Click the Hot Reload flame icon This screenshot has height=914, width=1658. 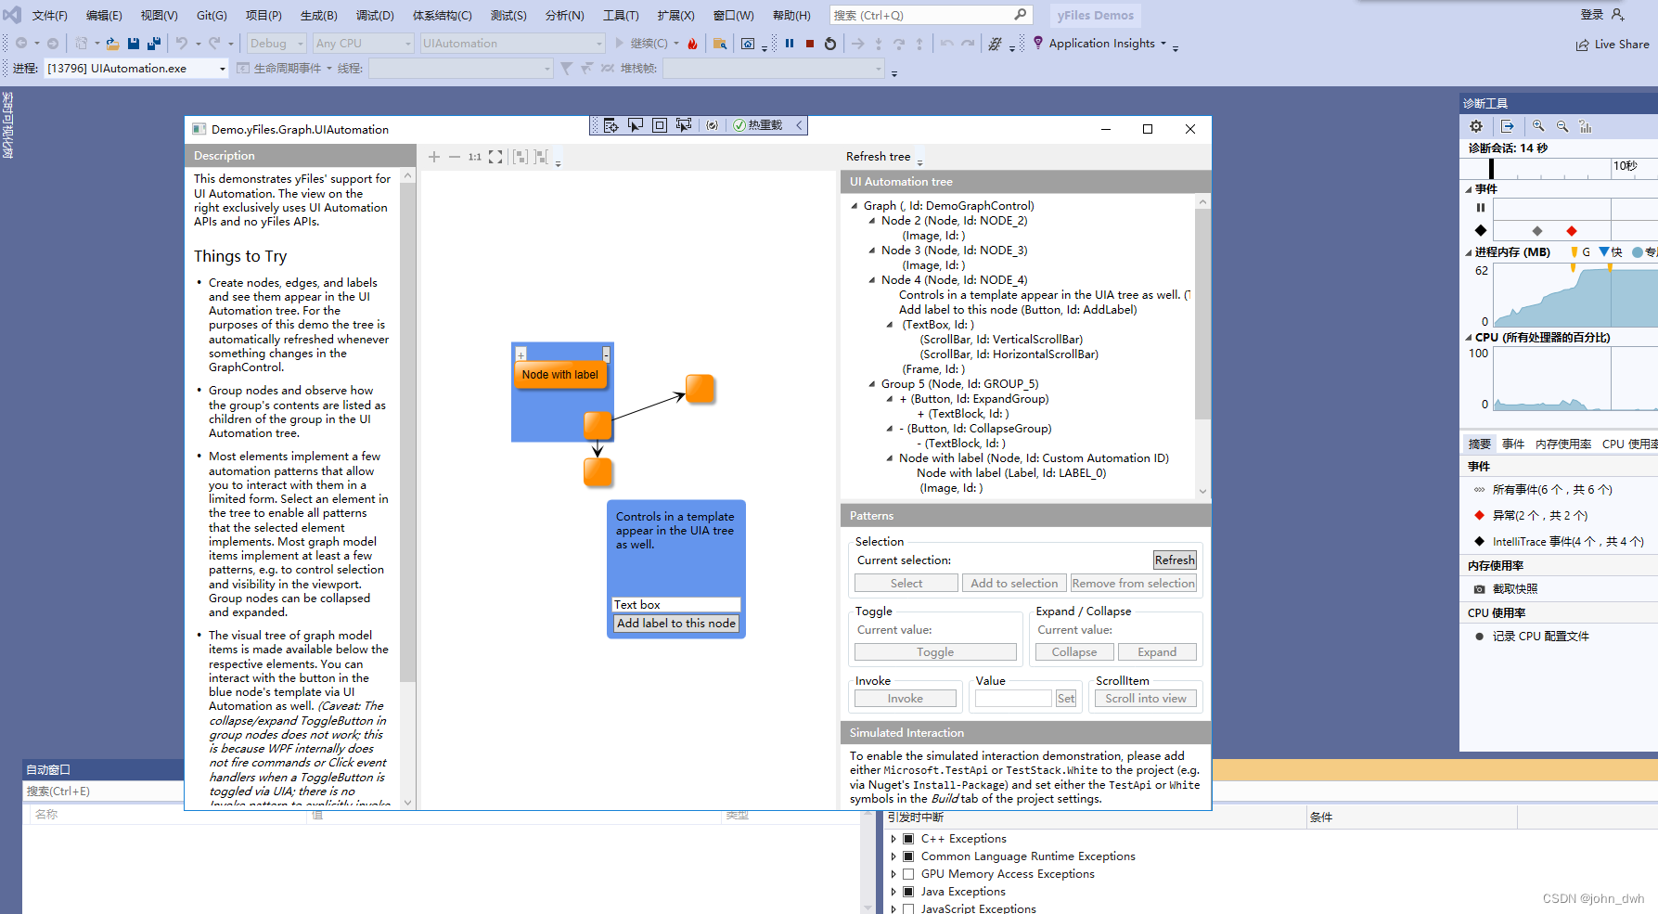pos(692,44)
